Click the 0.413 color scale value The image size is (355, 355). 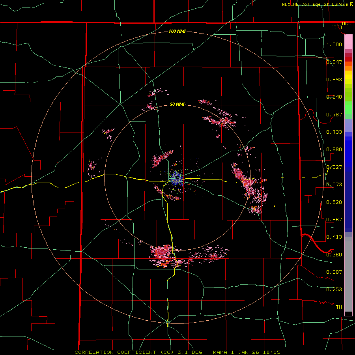click(x=334, y=237)
